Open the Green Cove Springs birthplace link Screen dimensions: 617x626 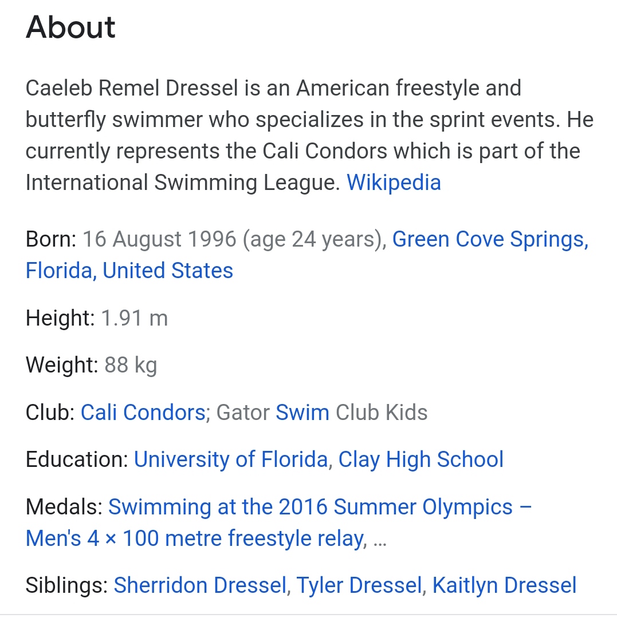coord(490,239)
